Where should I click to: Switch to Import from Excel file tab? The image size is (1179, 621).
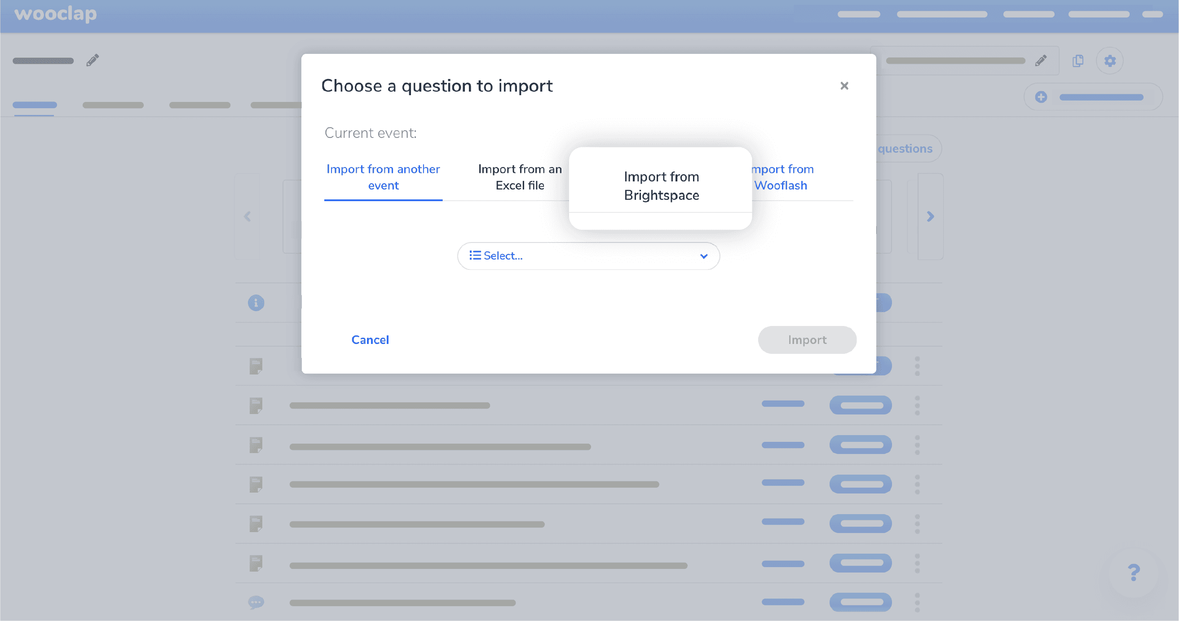pos(519,176)
